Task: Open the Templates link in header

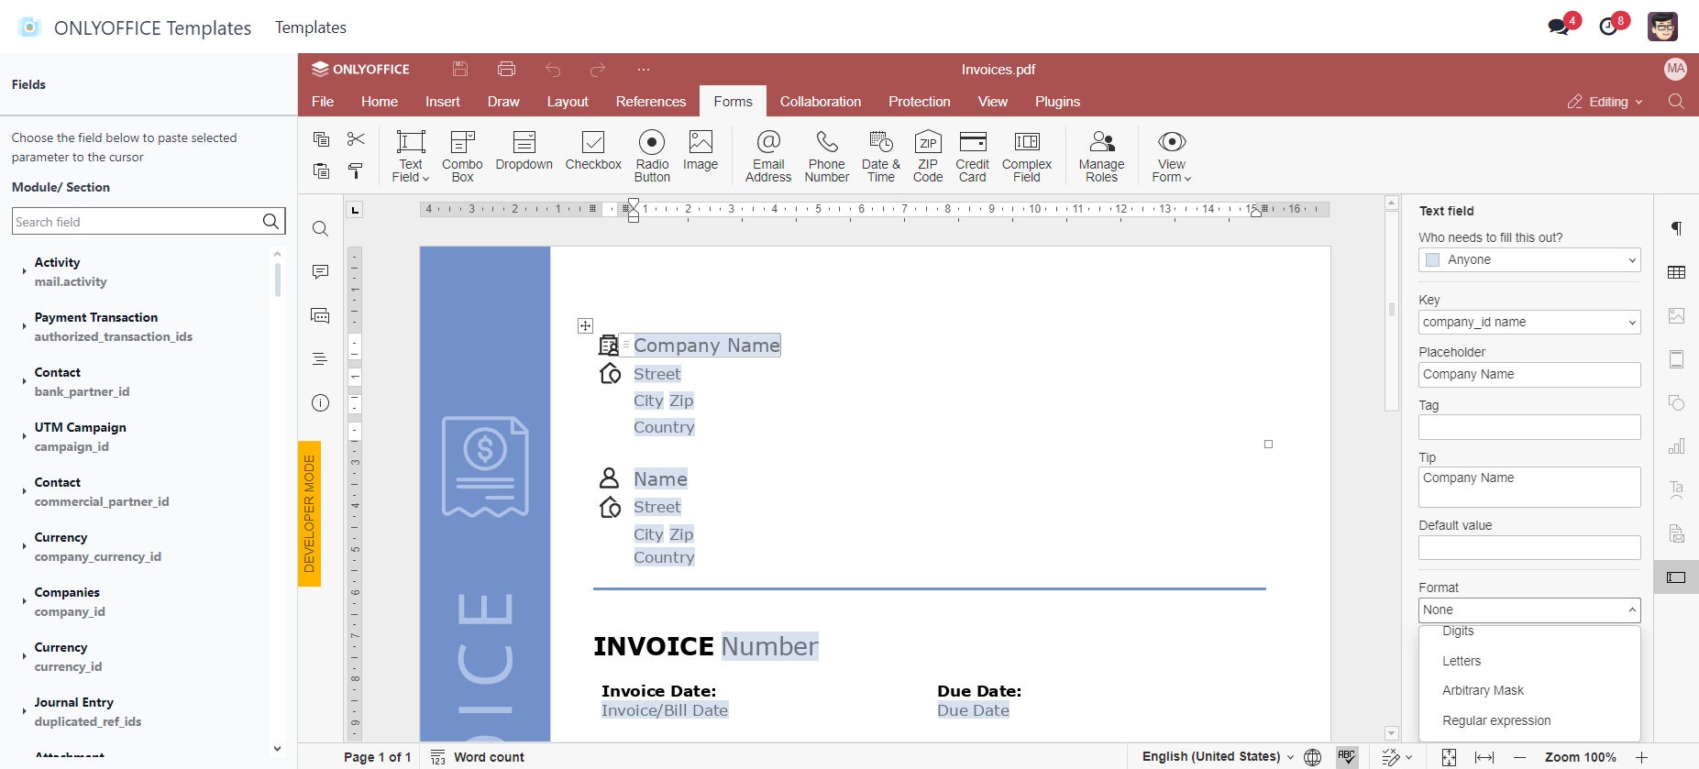Action: [311, 27]
